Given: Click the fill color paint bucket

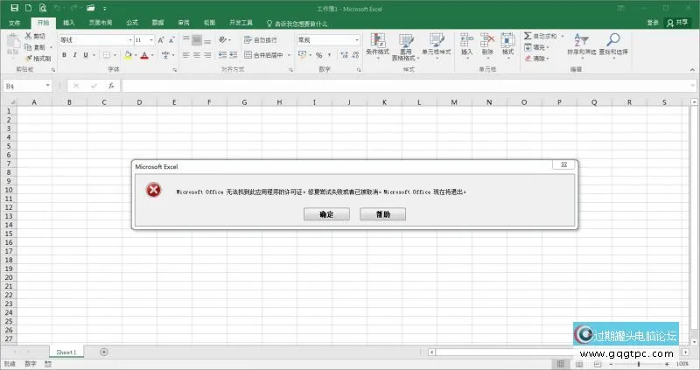Looking at the screenshot, I should point(128,55).
